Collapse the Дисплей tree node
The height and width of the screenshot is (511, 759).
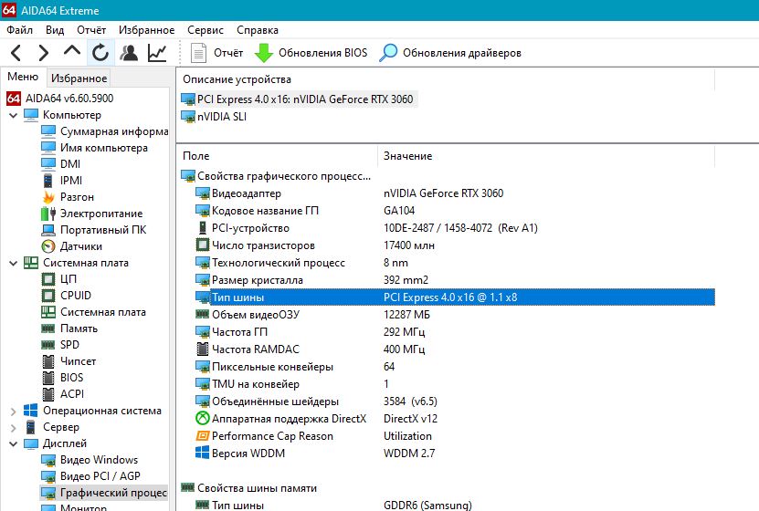(13, 443)
